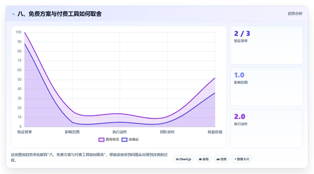
Task: Click the section title 八、免费方案与付费工具如何取舍
Action: (59, 14)
